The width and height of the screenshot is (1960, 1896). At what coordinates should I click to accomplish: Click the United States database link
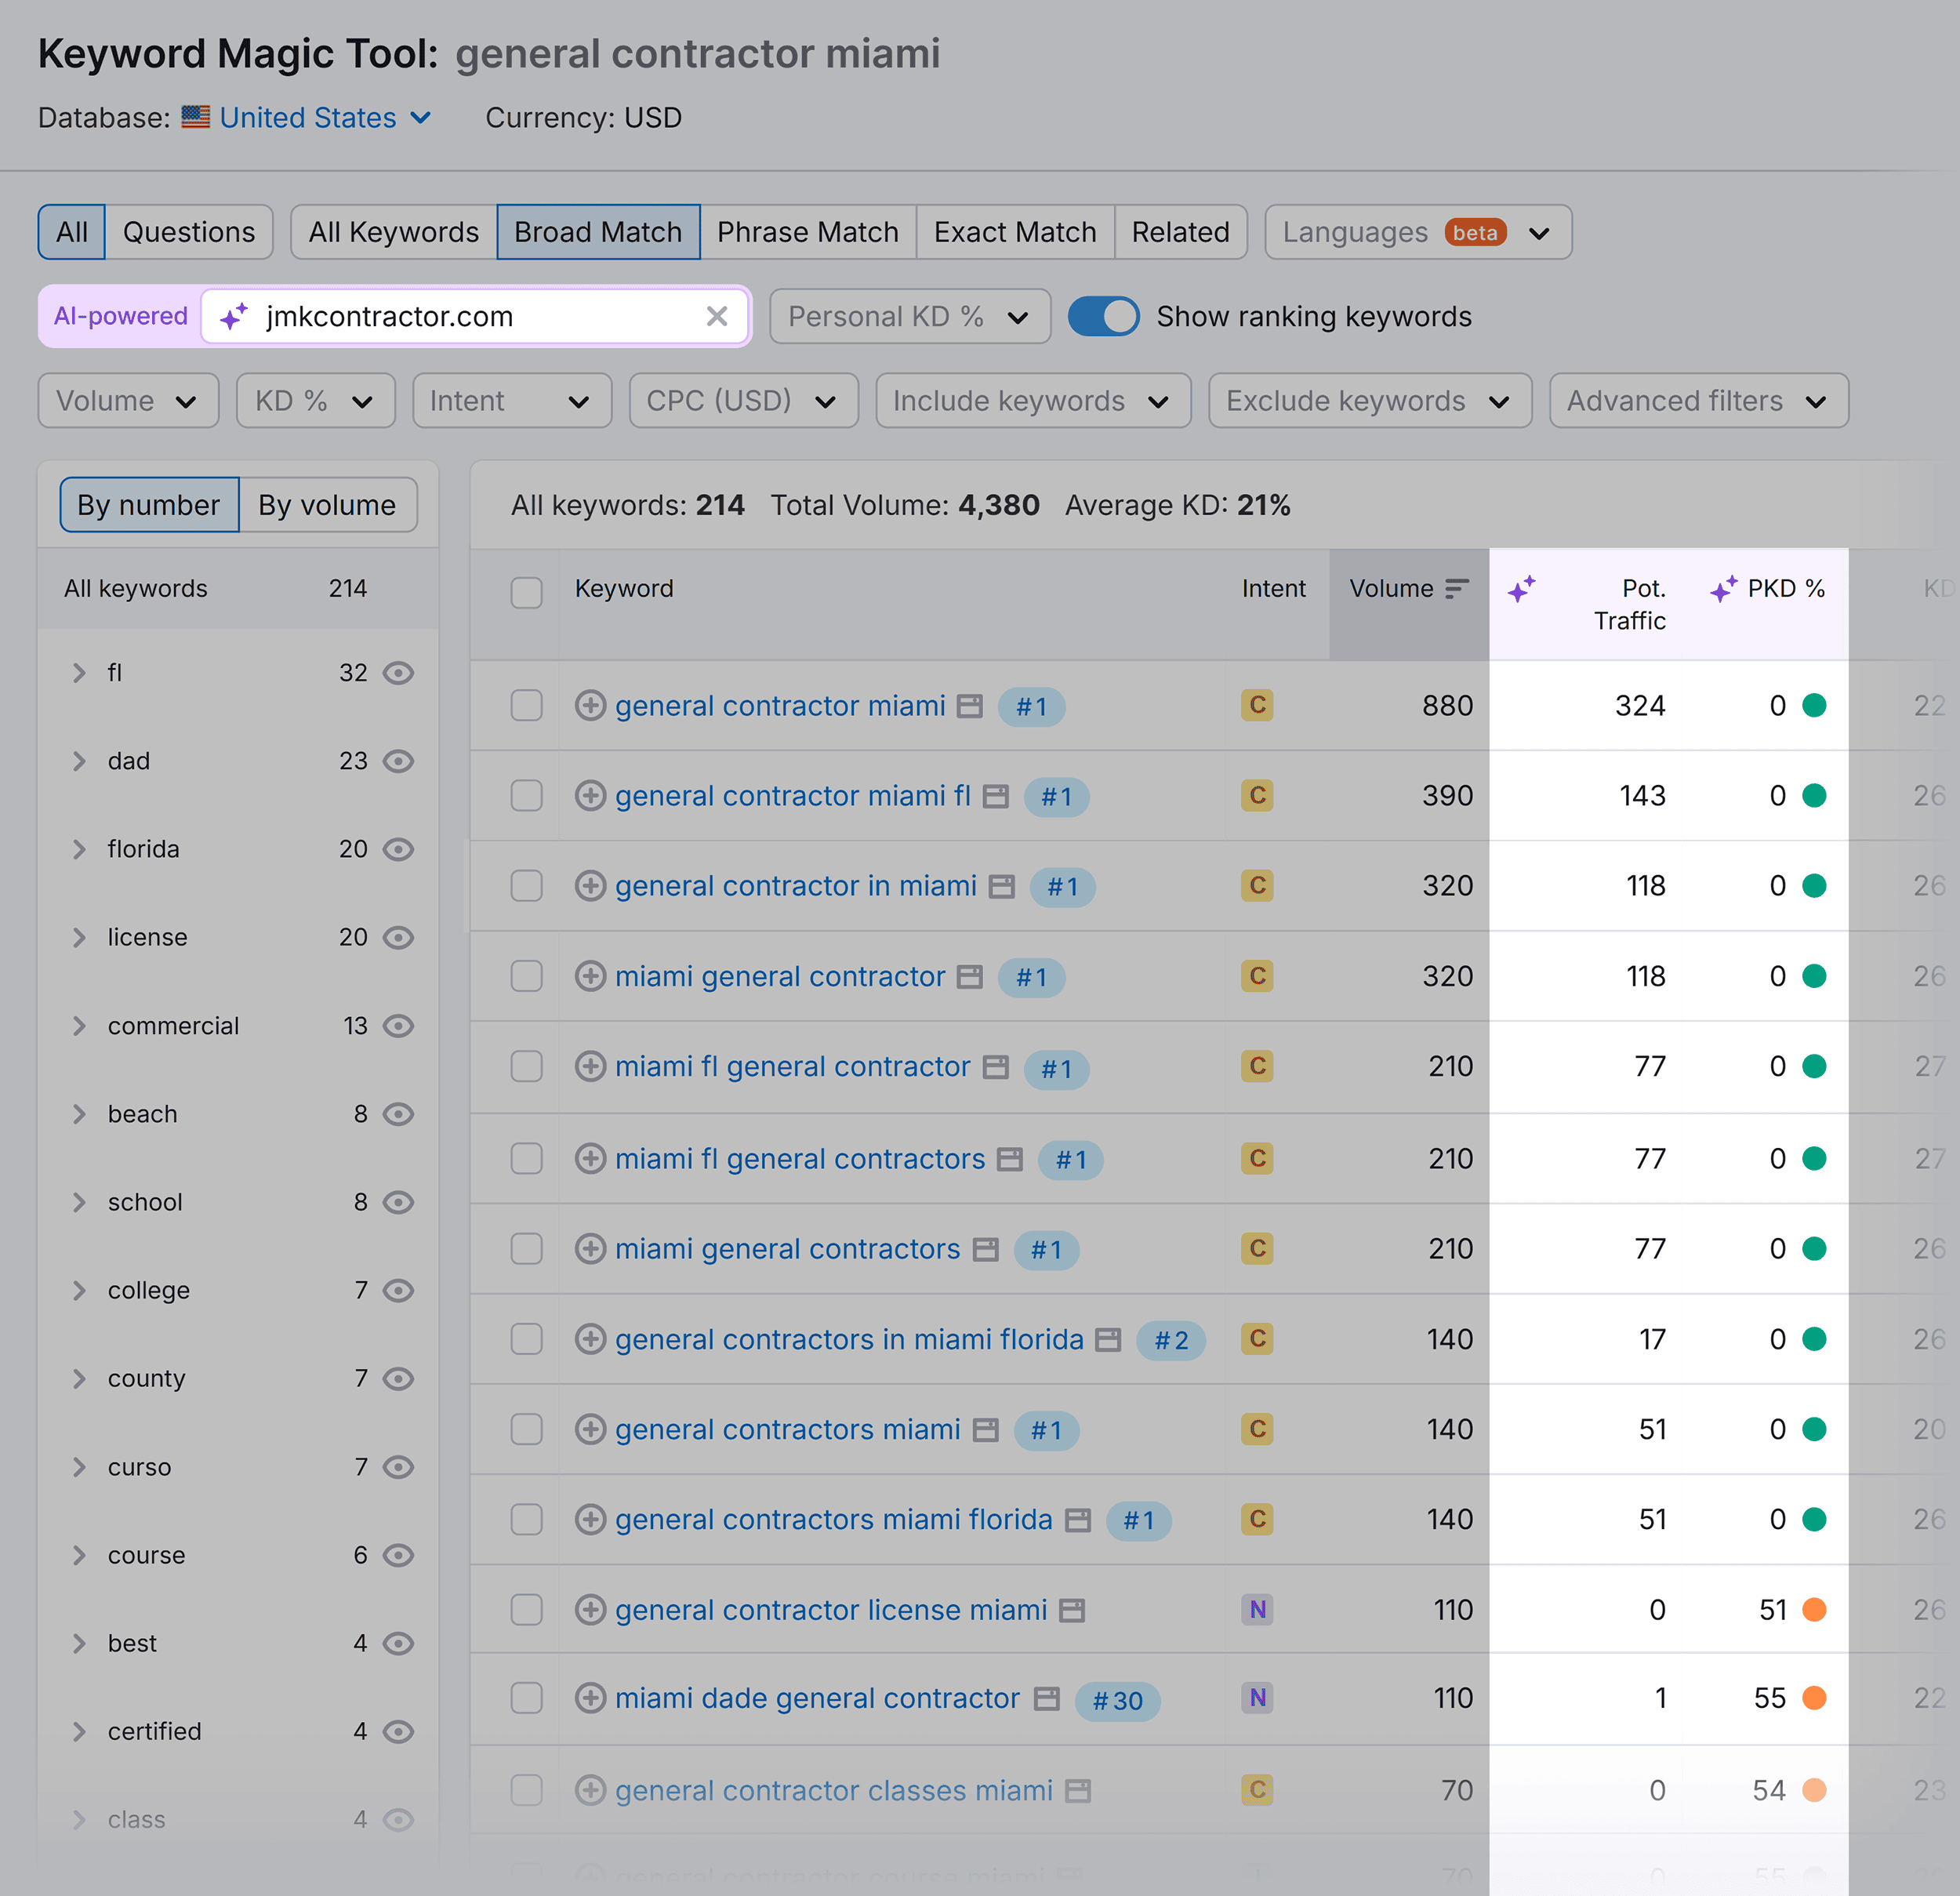[x=307, y=118]
